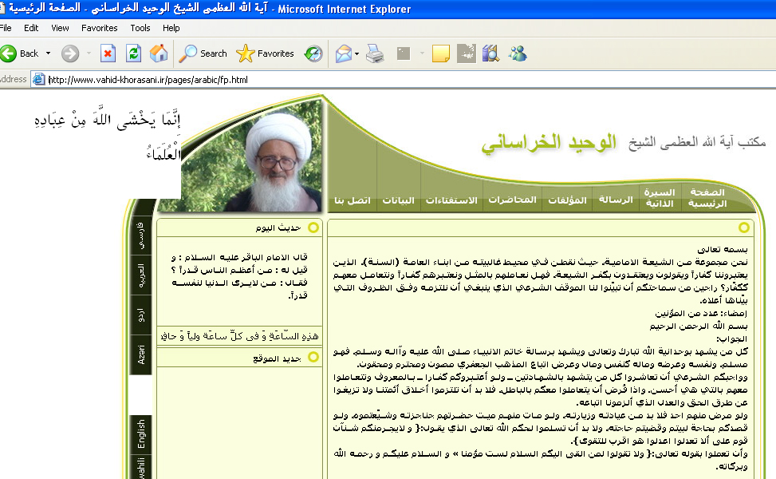Screen dimensions: 776x479
Task: Open the Tools menu
Action: pyautogui.click(x=140, y=28)
